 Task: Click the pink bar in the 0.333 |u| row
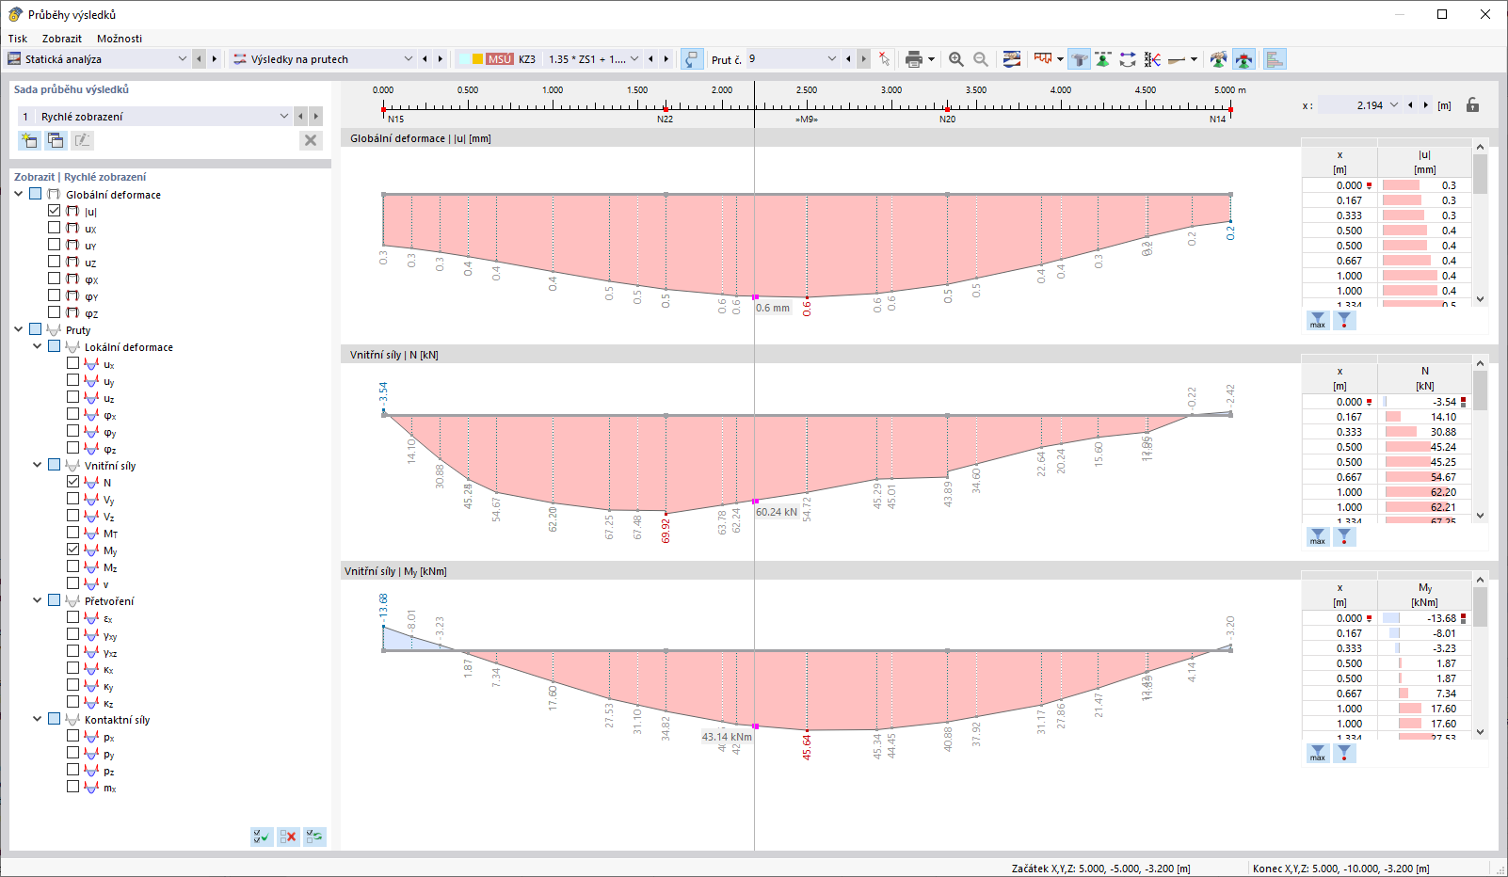coord(1403,215)
